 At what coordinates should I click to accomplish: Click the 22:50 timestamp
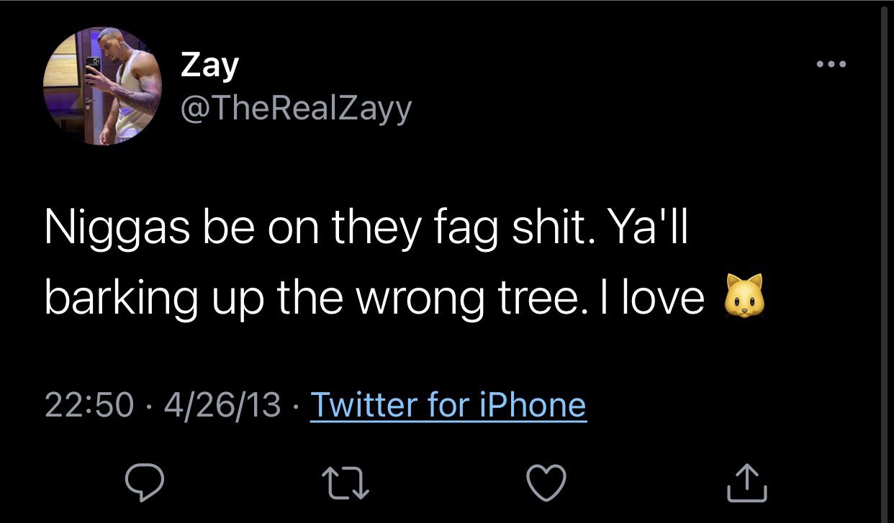[x=89, y=404]
